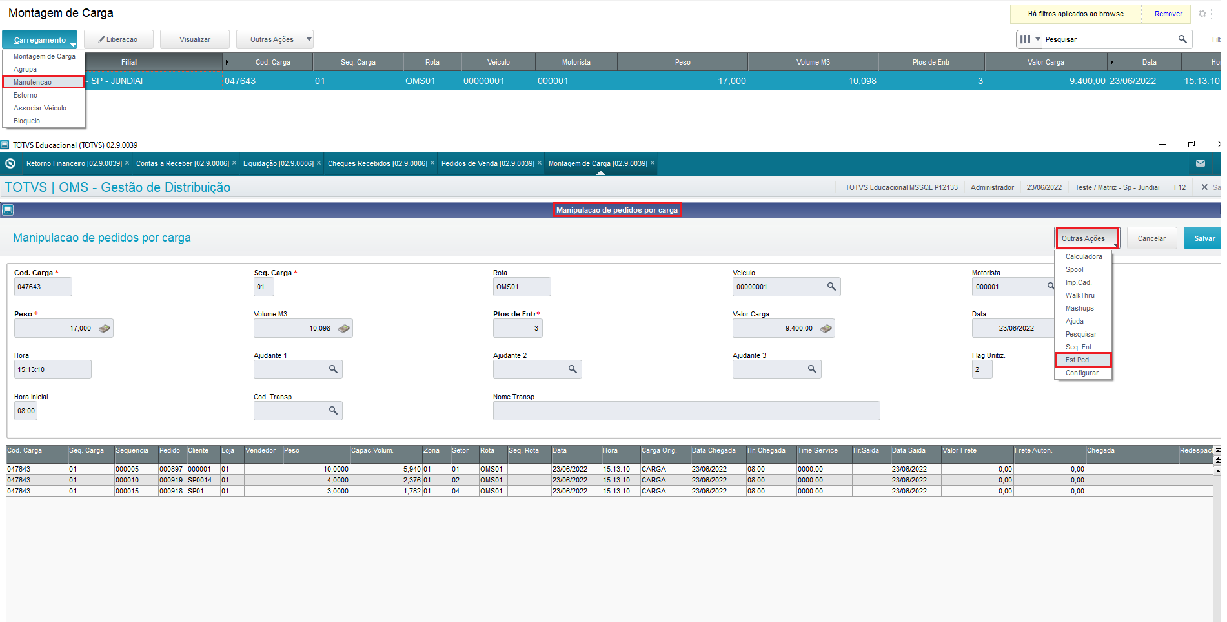1227x622 pixels.
Task: Switch to Pedidos de Venda tab
Action: tap(487, 163)
